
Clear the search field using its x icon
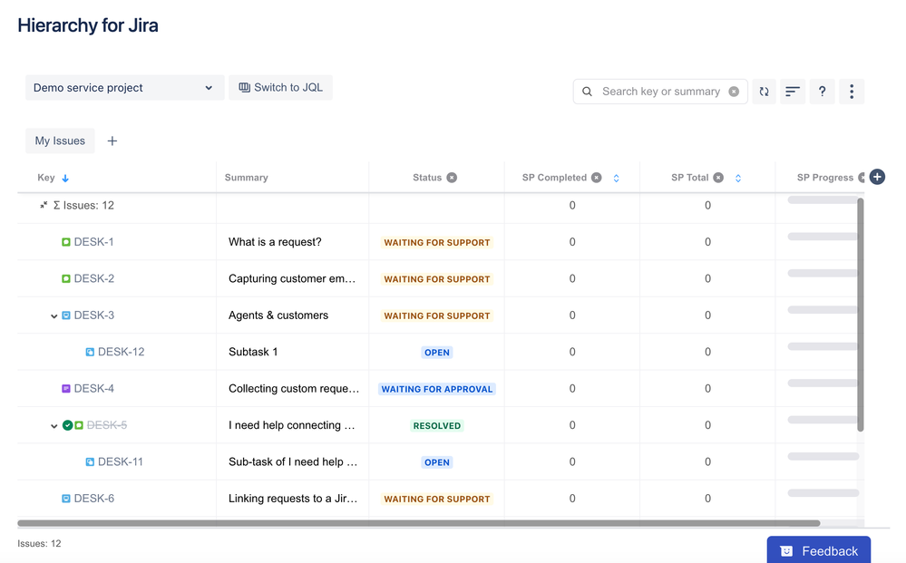coord(734,92)
